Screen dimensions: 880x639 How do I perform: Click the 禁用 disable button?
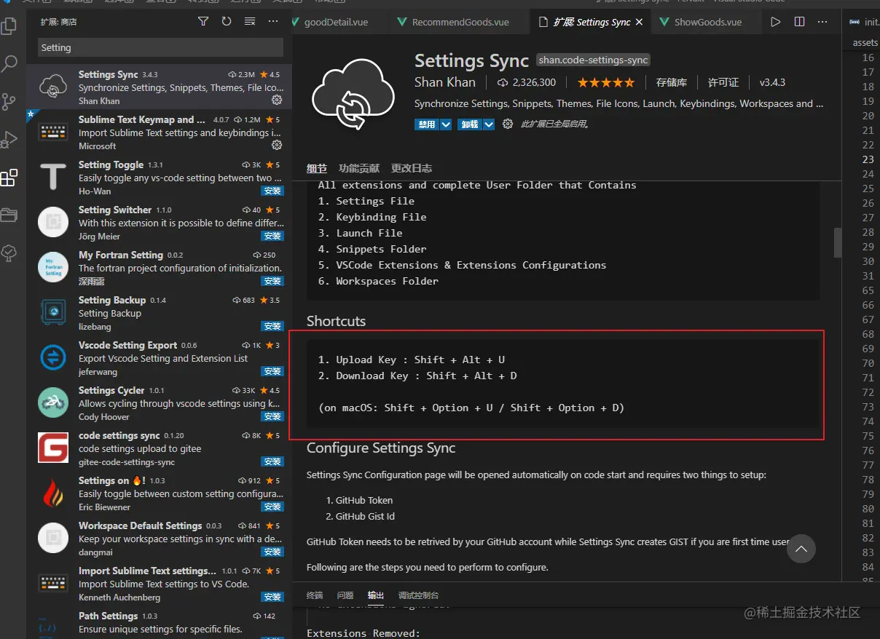point(427,124)
